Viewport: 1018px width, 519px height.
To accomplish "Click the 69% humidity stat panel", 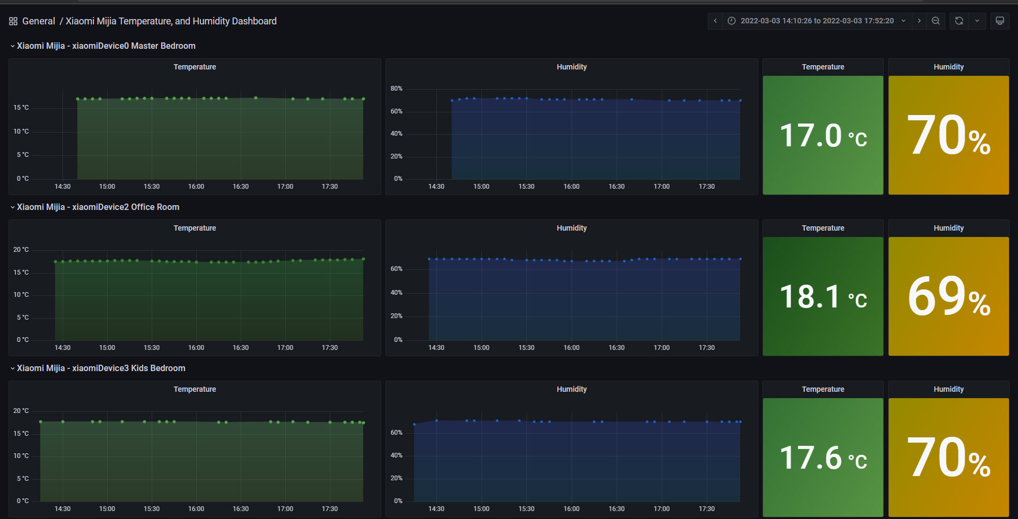I will tap(949, 296).
